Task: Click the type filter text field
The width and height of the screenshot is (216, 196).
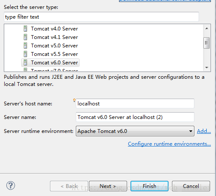Action: click(101, 17)
